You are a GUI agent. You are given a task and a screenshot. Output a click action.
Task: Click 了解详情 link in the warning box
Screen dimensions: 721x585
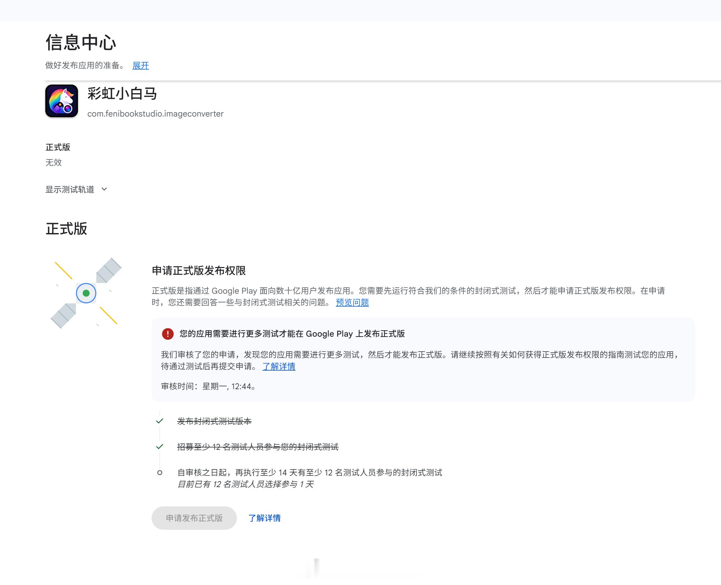coord(279,366)
